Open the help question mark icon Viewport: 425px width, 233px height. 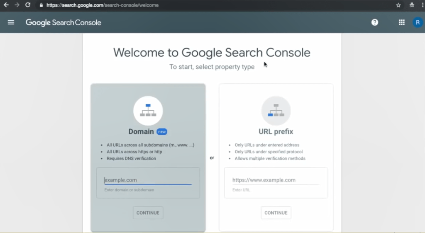point(375,22)
